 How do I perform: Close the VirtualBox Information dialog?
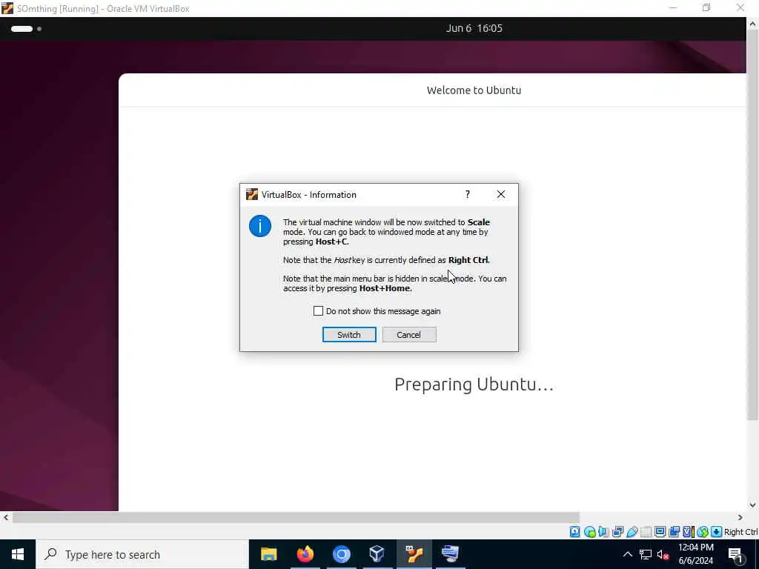[x=501, y=195]
